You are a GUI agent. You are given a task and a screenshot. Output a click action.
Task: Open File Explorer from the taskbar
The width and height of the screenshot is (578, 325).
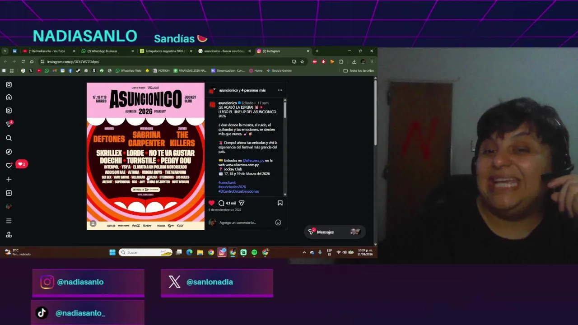(200, 252)
